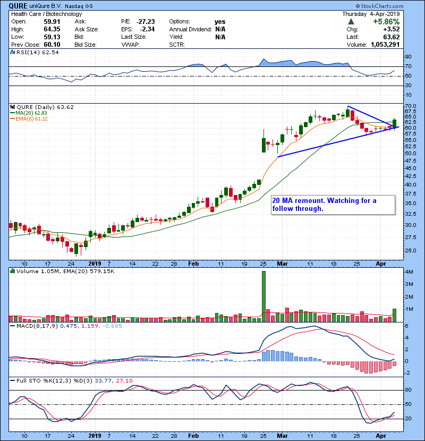Click the RSI(14) 62.54 indicator label
This screenshot has width=425, height=441.
(37, 52)
